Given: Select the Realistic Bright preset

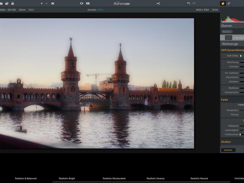Looking at the screenshot, I should tap(67, 179).
